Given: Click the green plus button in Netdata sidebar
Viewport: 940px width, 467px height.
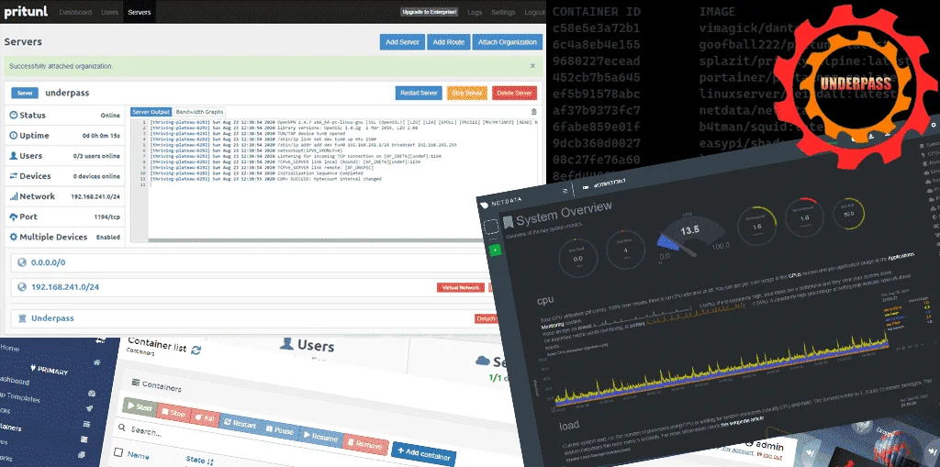Looking at the screenshot, I should coord(495,250).
